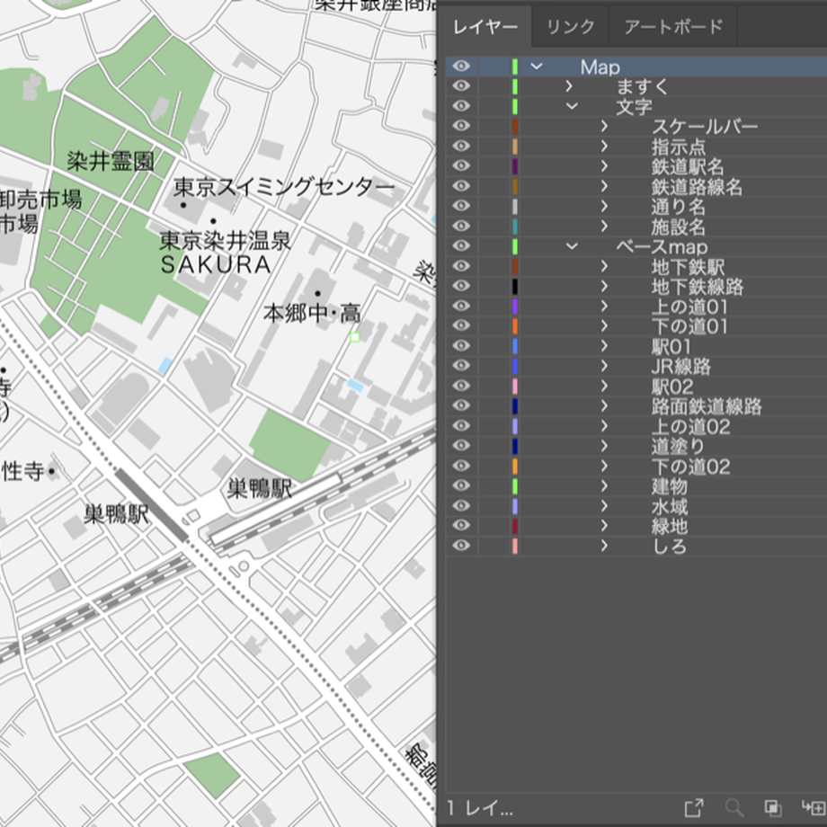Click the selected green square on the map
Image resolution: width=827 pixels, height=827 pixels.
pos(355,337)
